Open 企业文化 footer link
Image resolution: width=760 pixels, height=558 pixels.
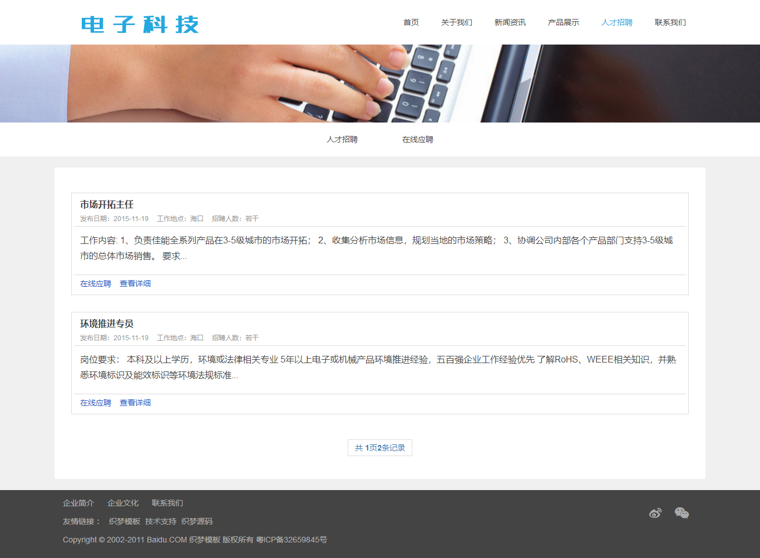point(123,503)
